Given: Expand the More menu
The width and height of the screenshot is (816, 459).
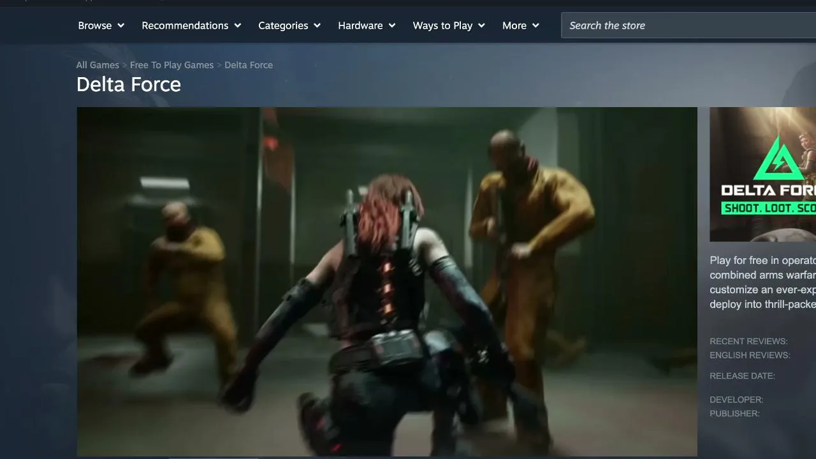Looking at the screenshot, I should [x=521, y=25].
